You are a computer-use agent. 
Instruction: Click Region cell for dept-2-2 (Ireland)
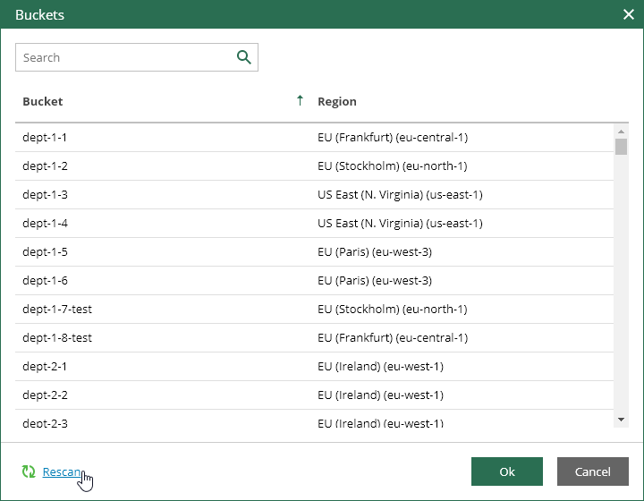pos(380,395)
